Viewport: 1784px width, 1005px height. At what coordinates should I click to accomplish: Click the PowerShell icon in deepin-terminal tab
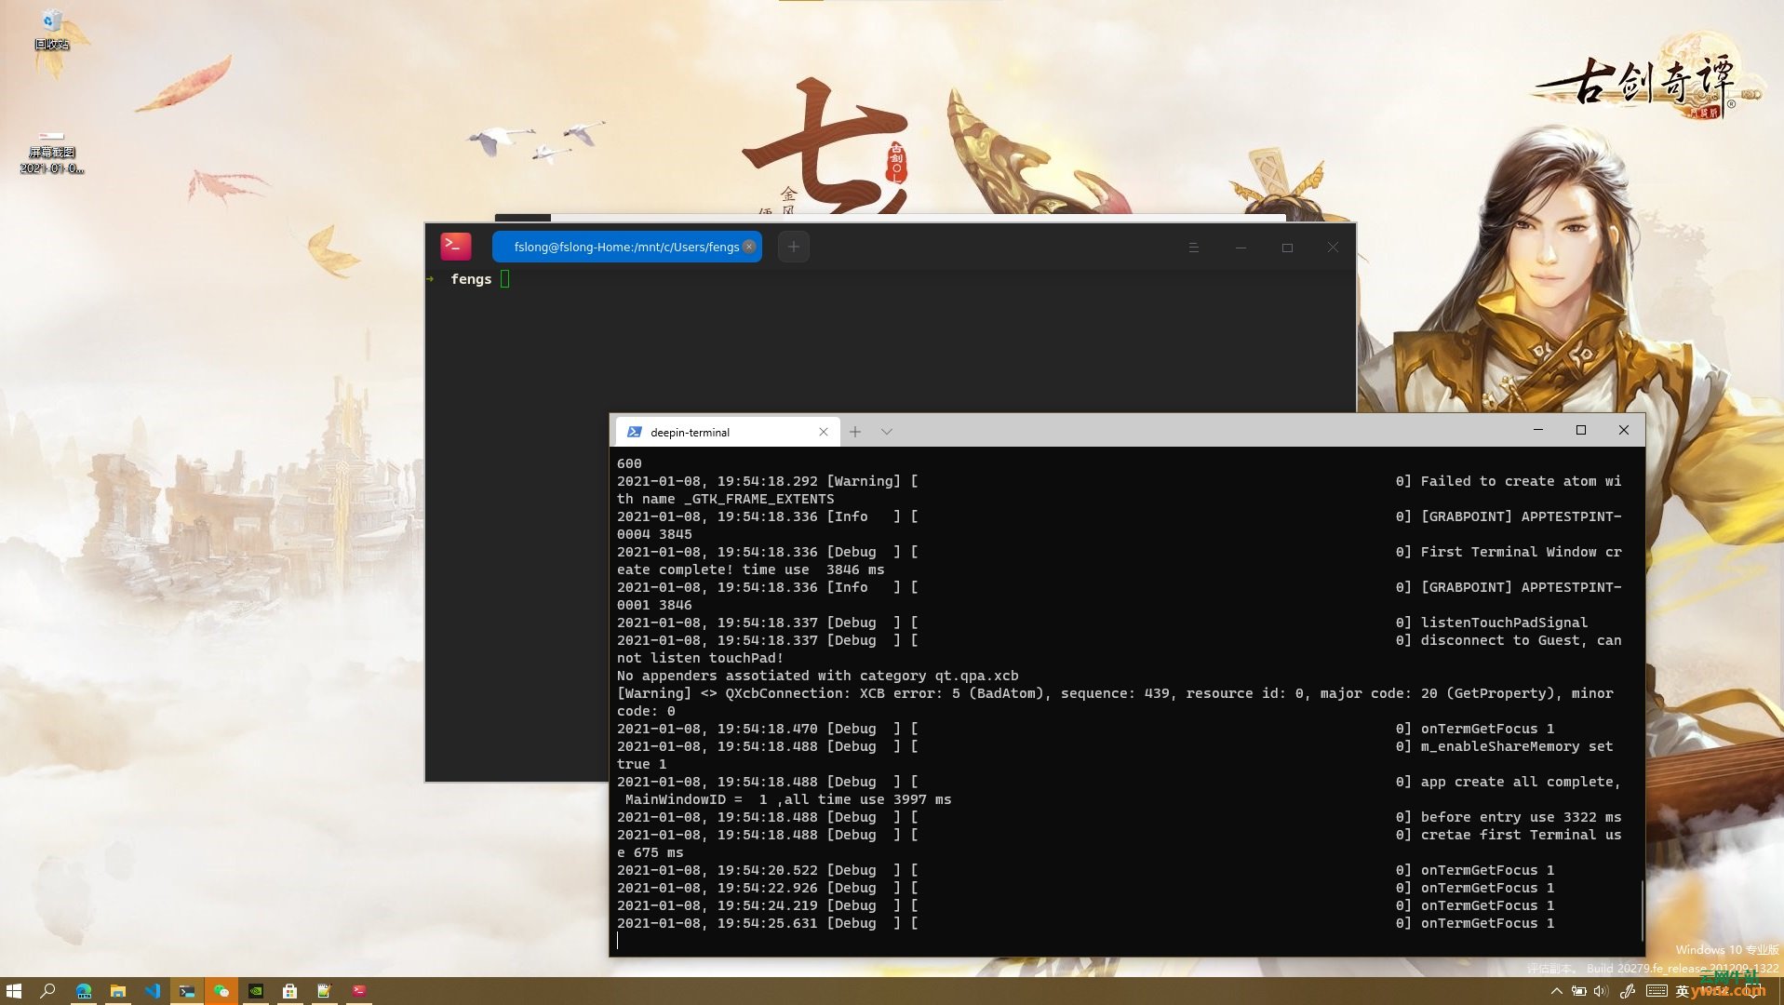[635, 432]
